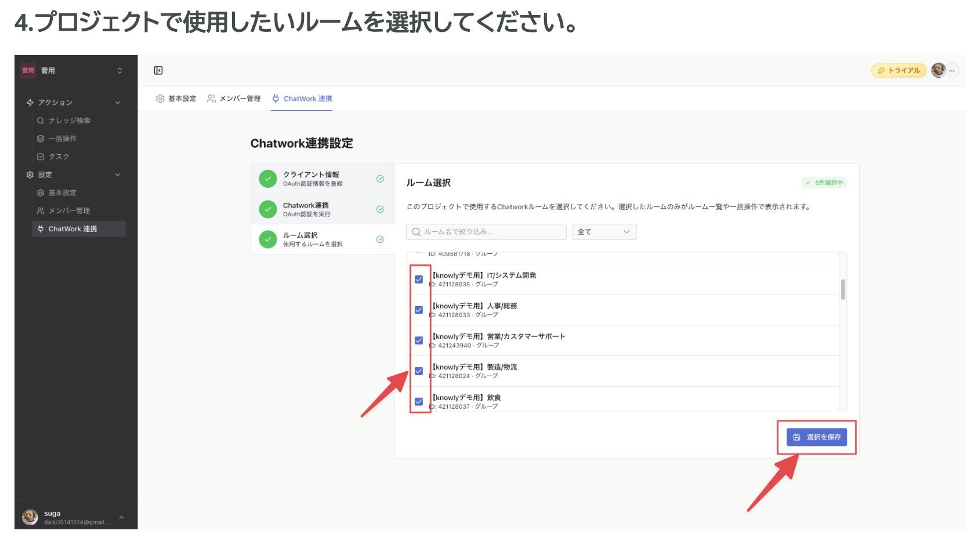Open 一括操作 via its layers icon
This screenshot has width=978, height=538.
(40, 138)
